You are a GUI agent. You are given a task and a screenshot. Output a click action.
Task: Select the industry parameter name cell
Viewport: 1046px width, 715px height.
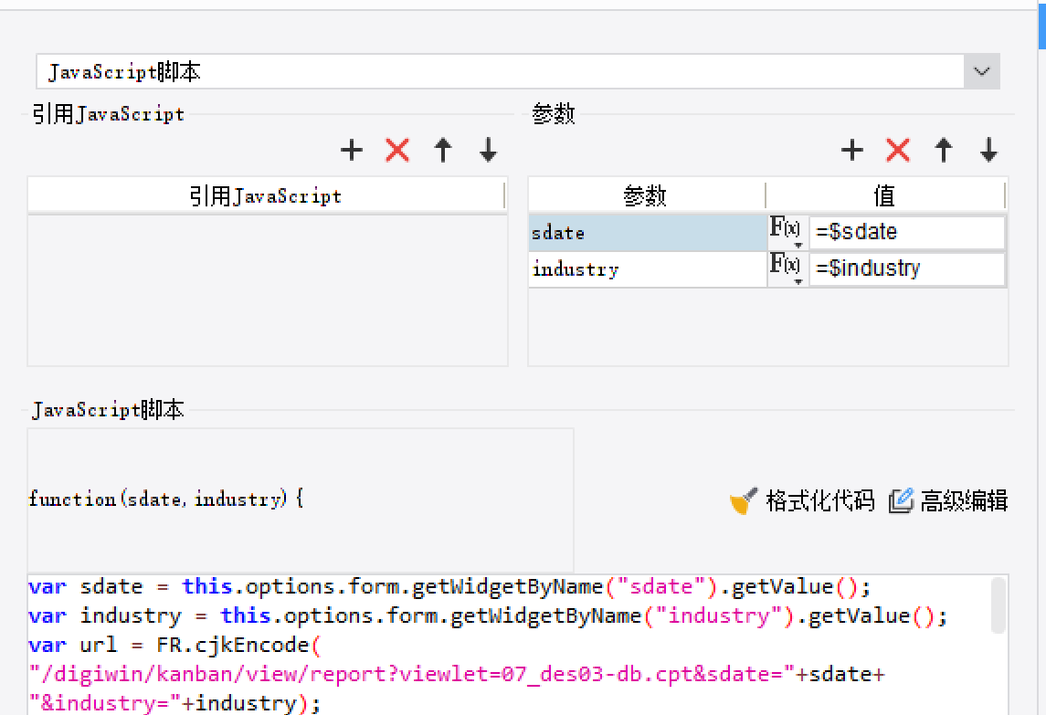click(647, 269)
